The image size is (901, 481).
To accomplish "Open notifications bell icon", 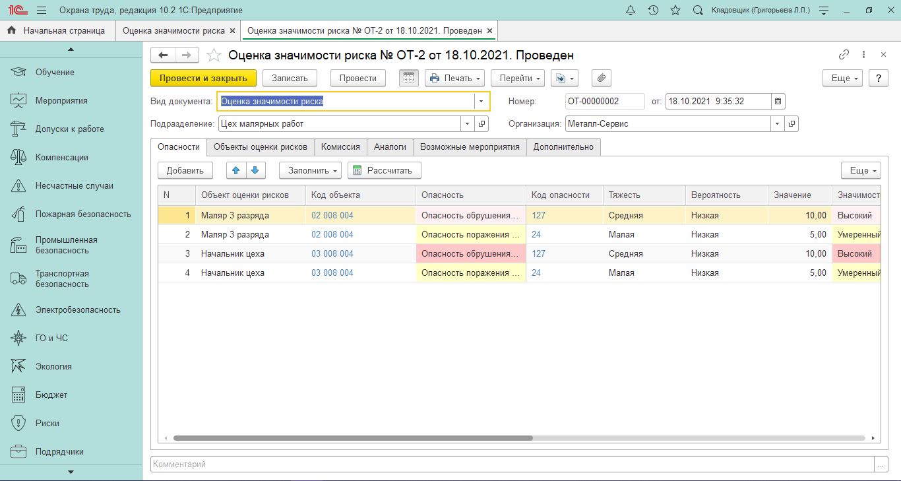I will point(631,11).
